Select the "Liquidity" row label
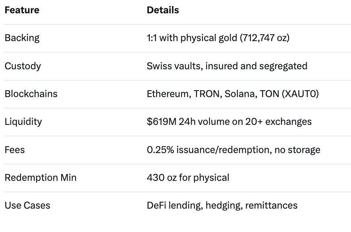Image resolution: width=351 pixels, height=232 pixels. (x=23, y=122)
